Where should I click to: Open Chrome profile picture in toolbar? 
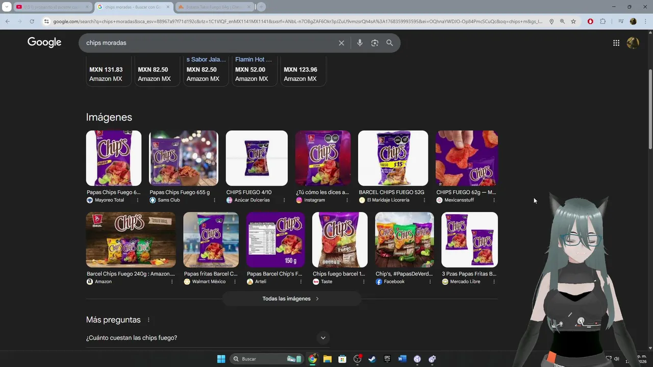pos(633,21)
